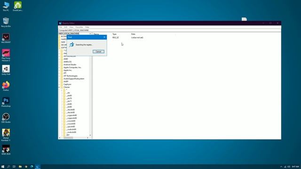Select the ATI Technologies registry key
This screenshot has width=301, height=169.
pos(71,76)
